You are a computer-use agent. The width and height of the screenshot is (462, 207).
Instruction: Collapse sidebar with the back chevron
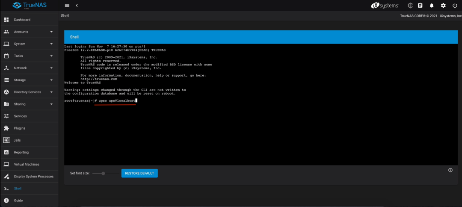77,6
